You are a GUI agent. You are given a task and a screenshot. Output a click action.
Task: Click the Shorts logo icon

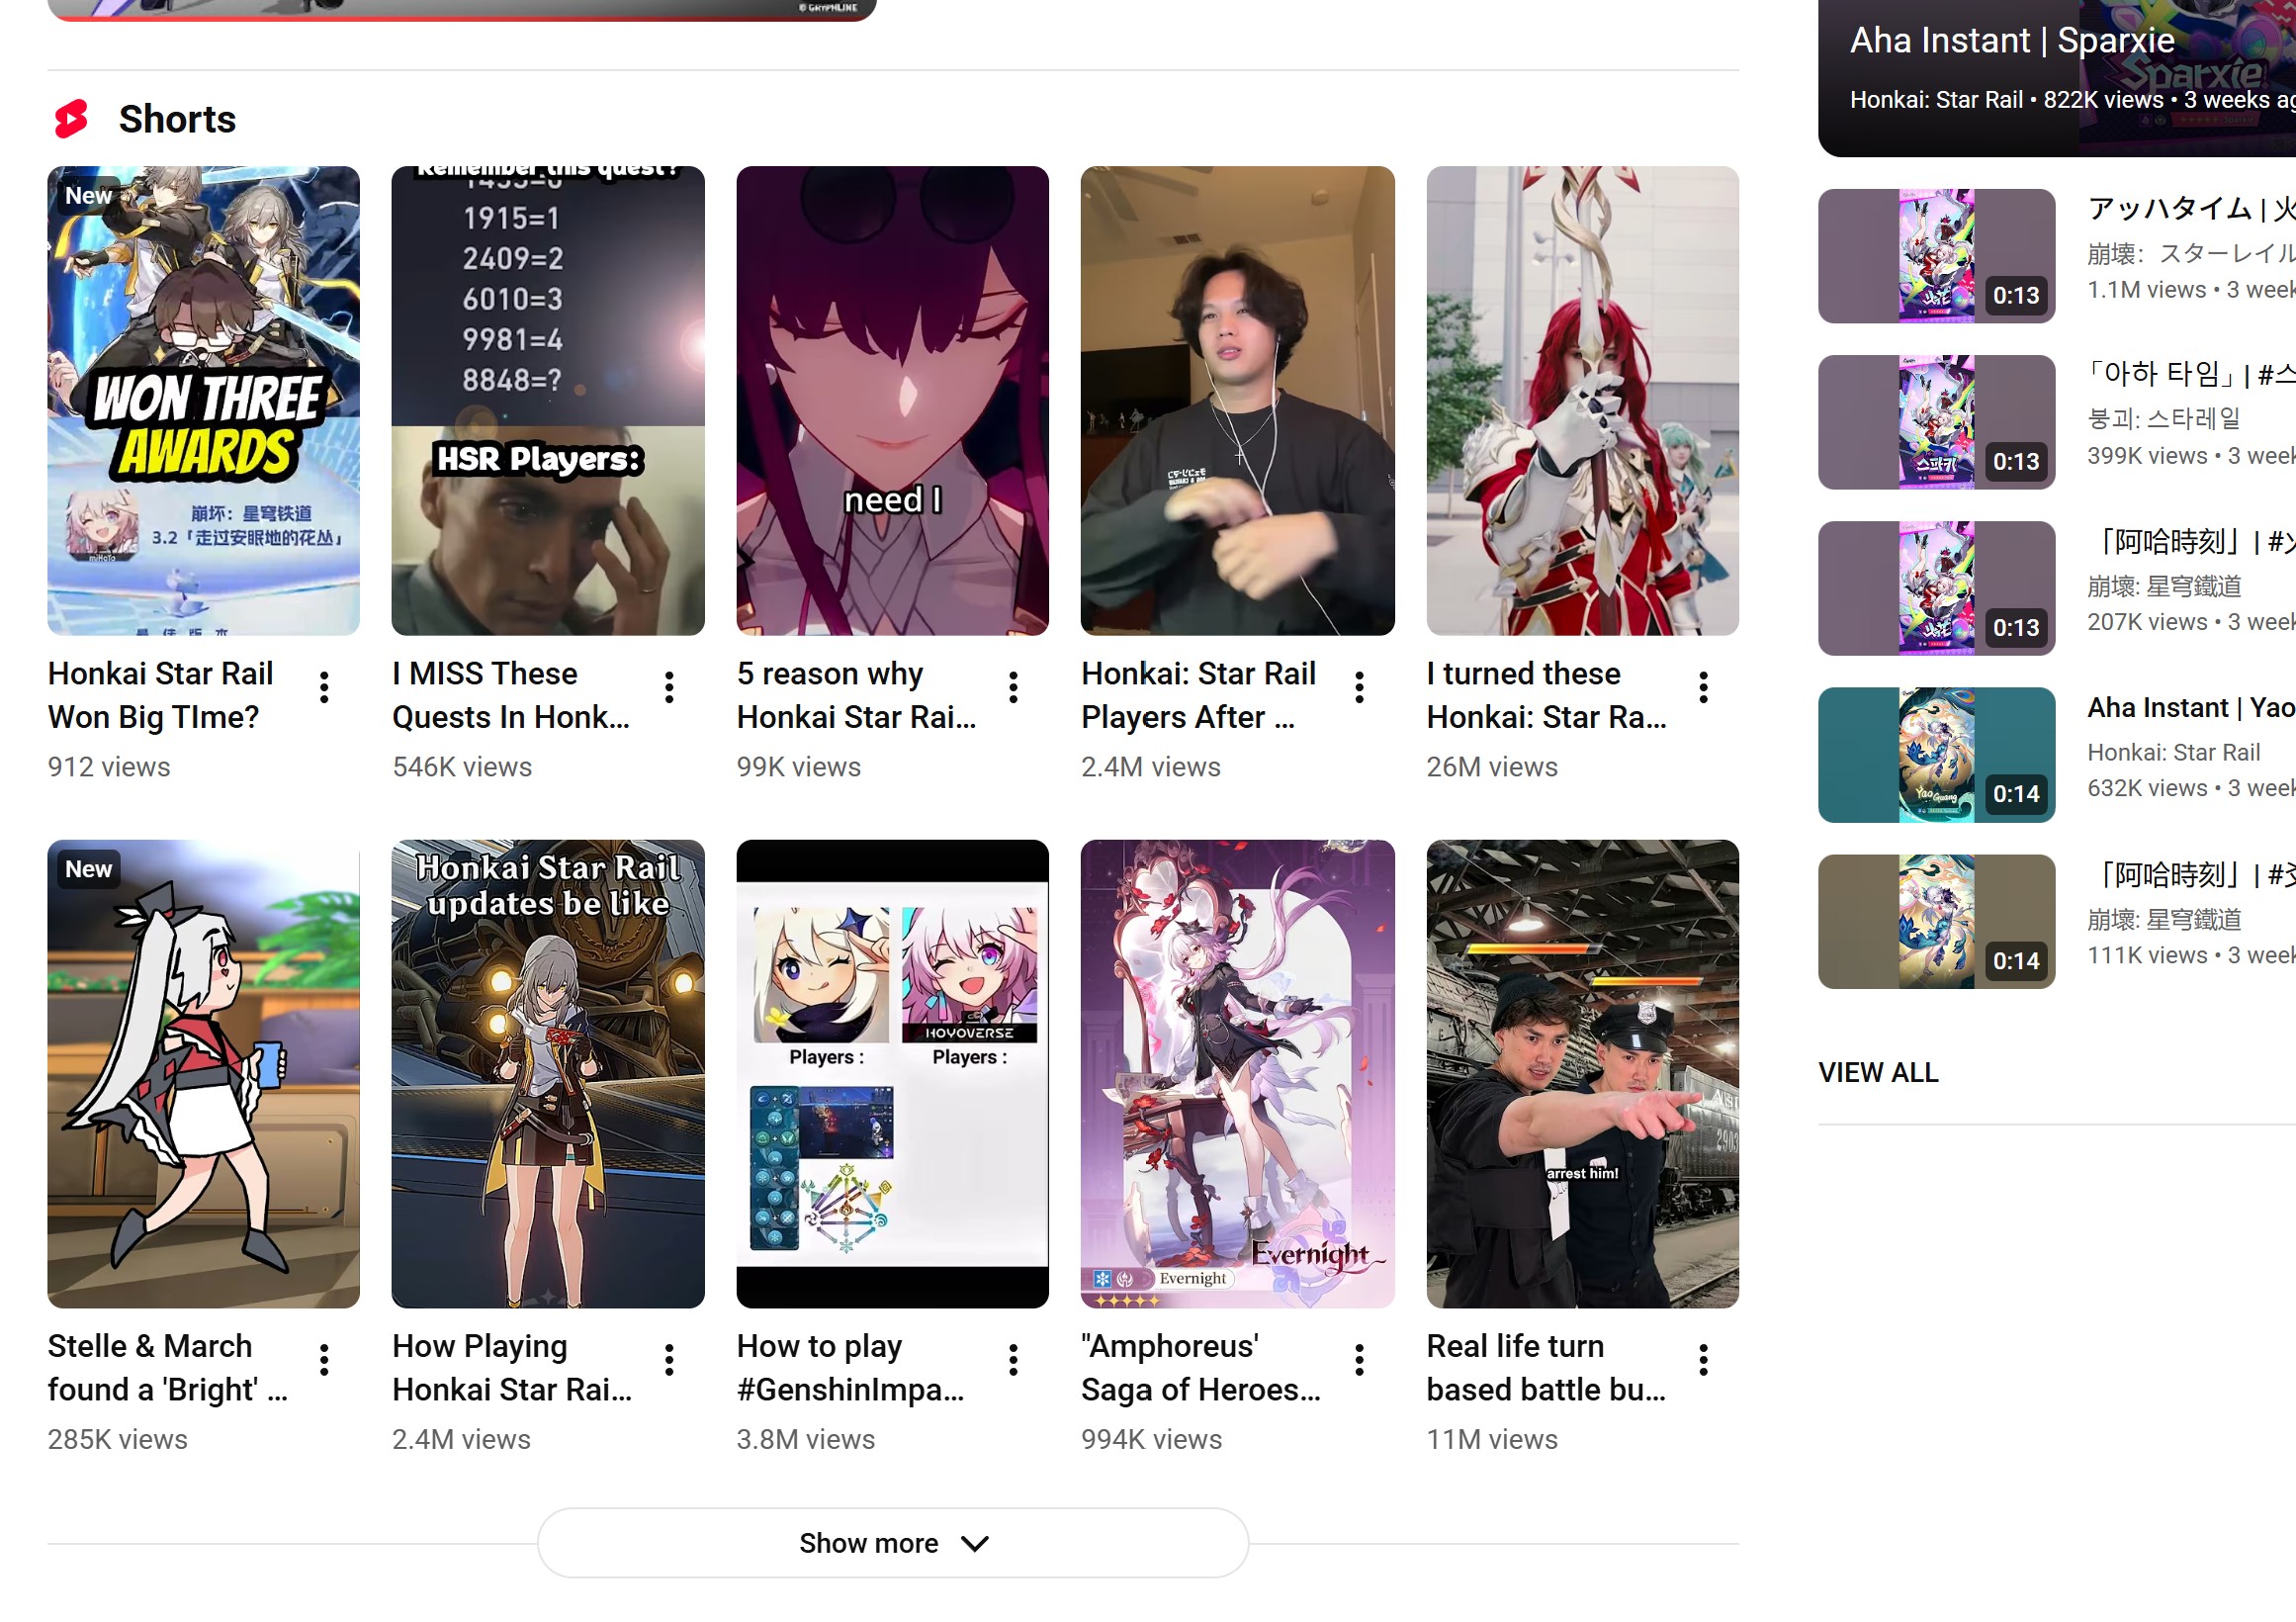[x=71, y=119]
